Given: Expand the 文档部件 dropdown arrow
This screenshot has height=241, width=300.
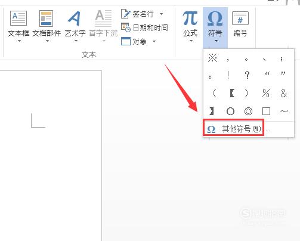Looking at the screenshot, I should (47, 41).
